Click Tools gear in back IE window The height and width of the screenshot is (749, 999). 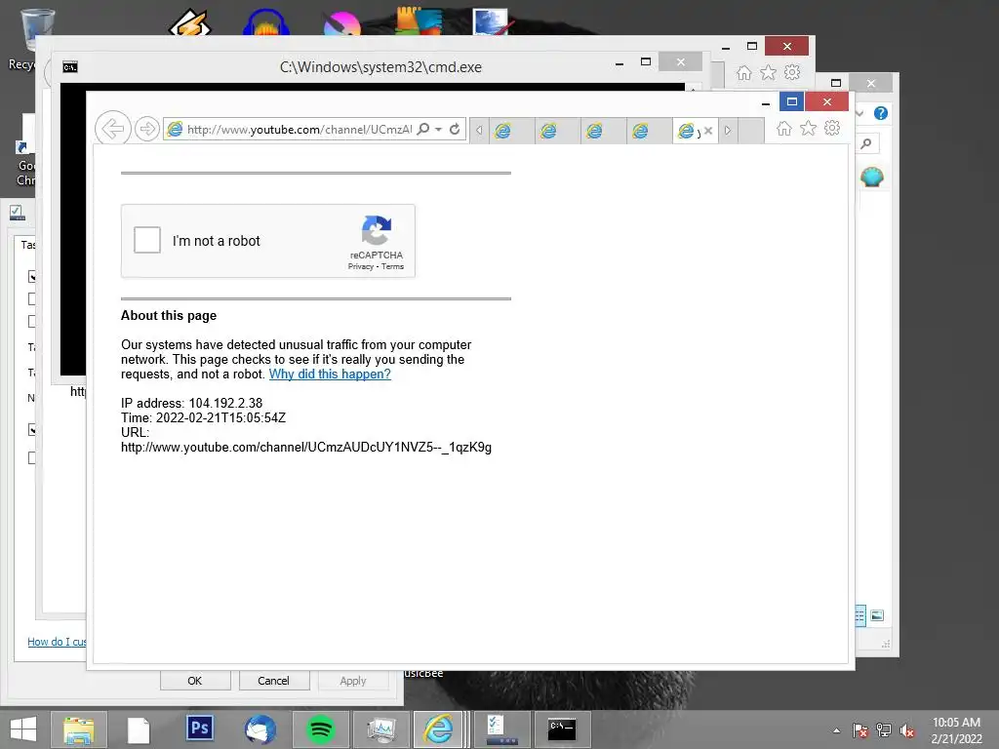point(792,72)
